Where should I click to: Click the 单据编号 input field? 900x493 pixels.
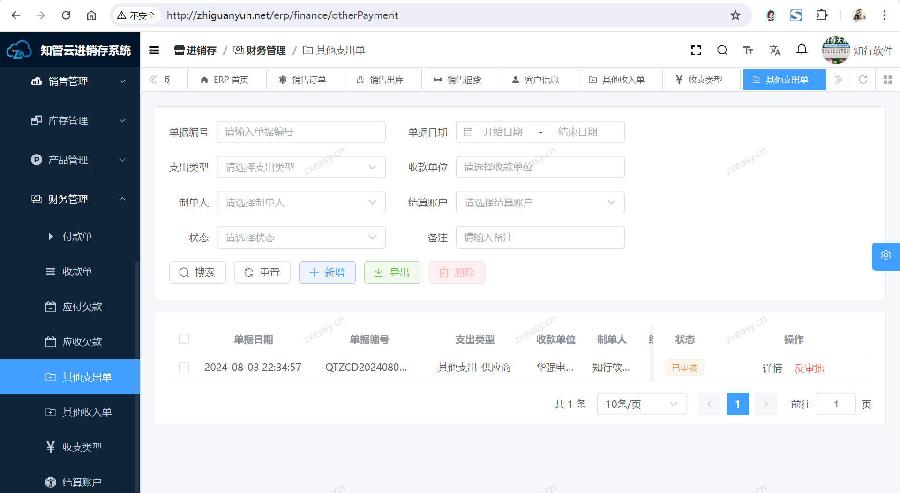click(x=301, y=132)
